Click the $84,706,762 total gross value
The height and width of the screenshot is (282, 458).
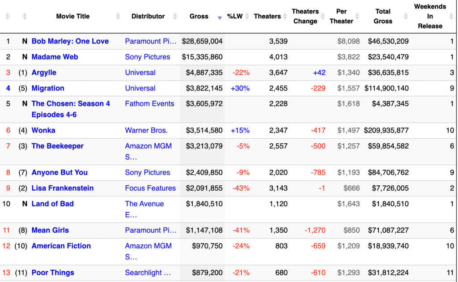pos(388,173)
